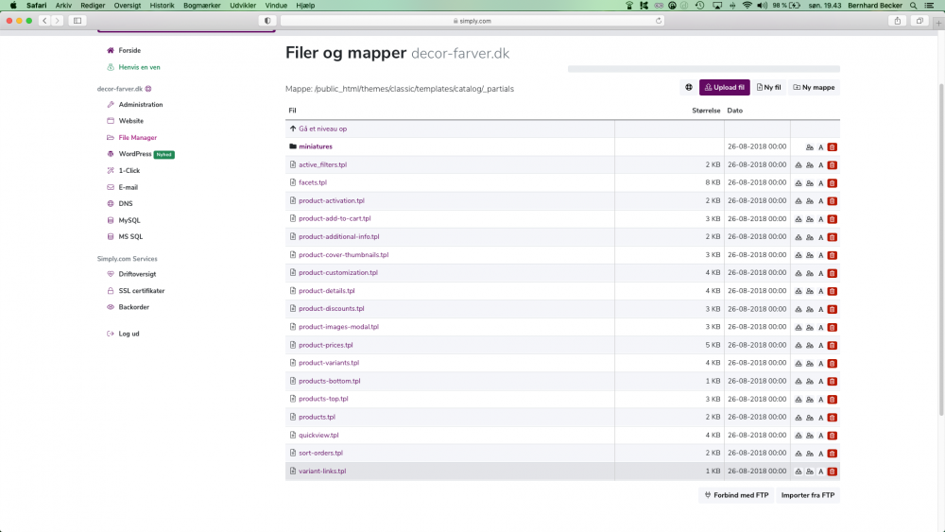945x532 pixels.
Task: Click the page vertical scrollbar
Action: (x=941, y=250)
